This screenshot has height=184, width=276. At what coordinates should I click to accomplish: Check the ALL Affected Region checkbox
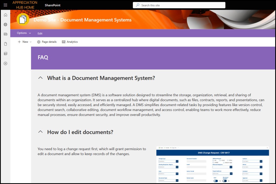(213, 160)
